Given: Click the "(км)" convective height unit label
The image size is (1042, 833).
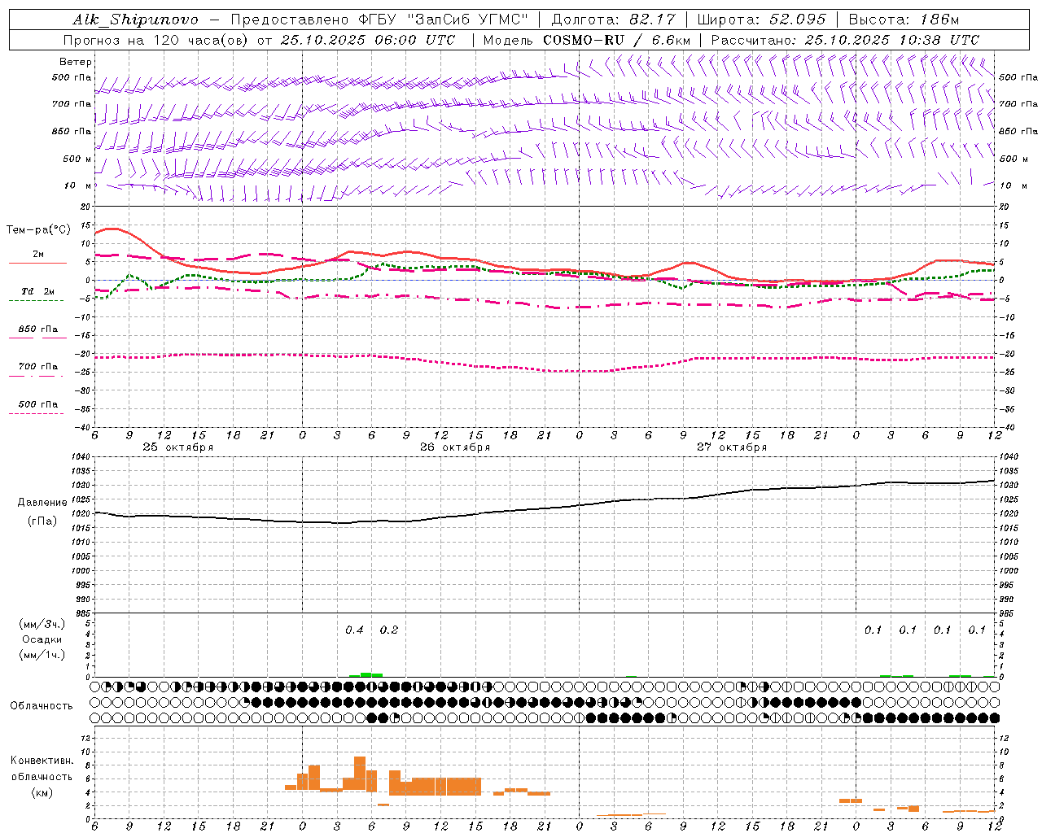Looking at the screenshot, I should click(x=42, y=792).
